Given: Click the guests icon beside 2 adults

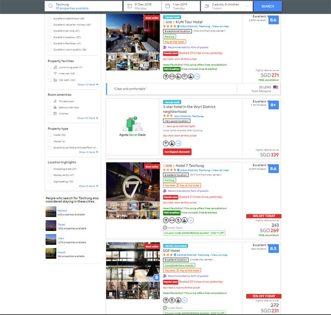Looking at the screenshot, I should tap(207, 6).
